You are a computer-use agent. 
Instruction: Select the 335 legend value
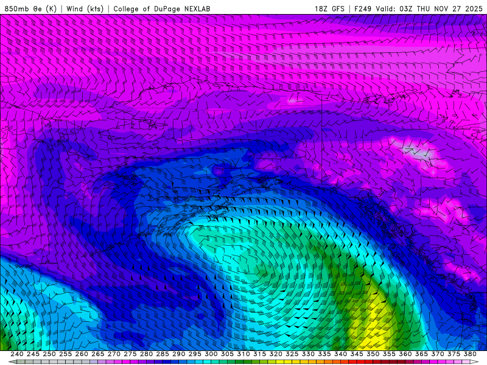point(324,354)
